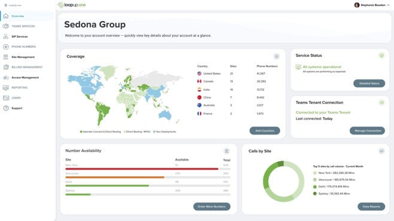
Task: Expand the Stephanie Bowden user dropdown
Action: point(372,5)
